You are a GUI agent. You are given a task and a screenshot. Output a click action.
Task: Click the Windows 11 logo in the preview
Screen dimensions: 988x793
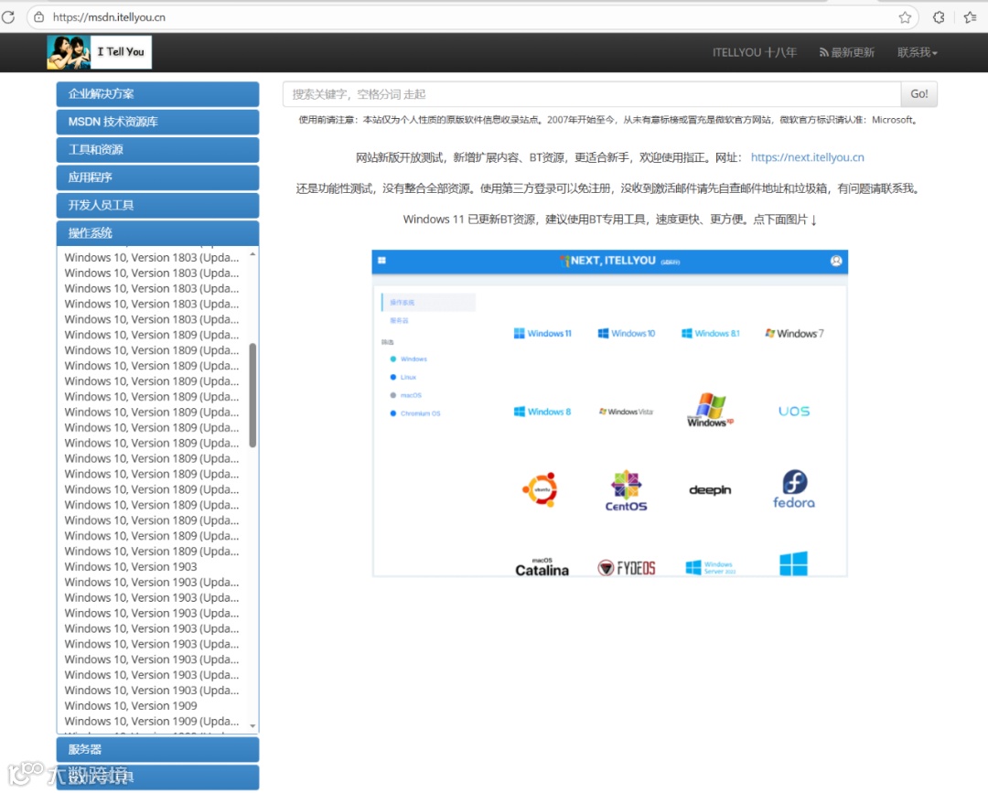(542, 333)
